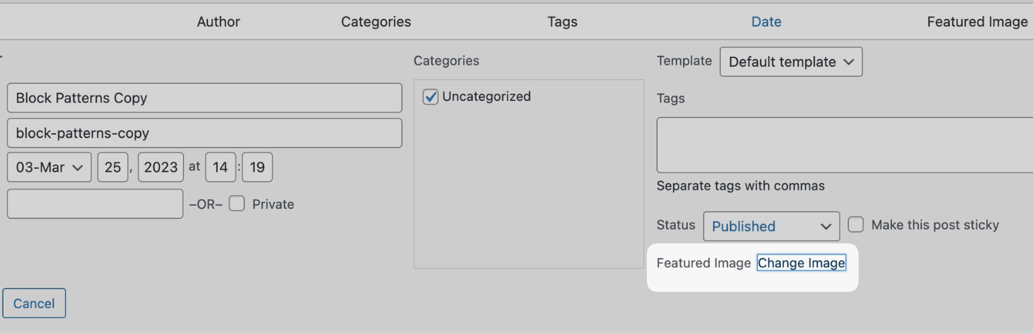
Task: Open the Status dropdown showing Published
Action: point(771,226)
